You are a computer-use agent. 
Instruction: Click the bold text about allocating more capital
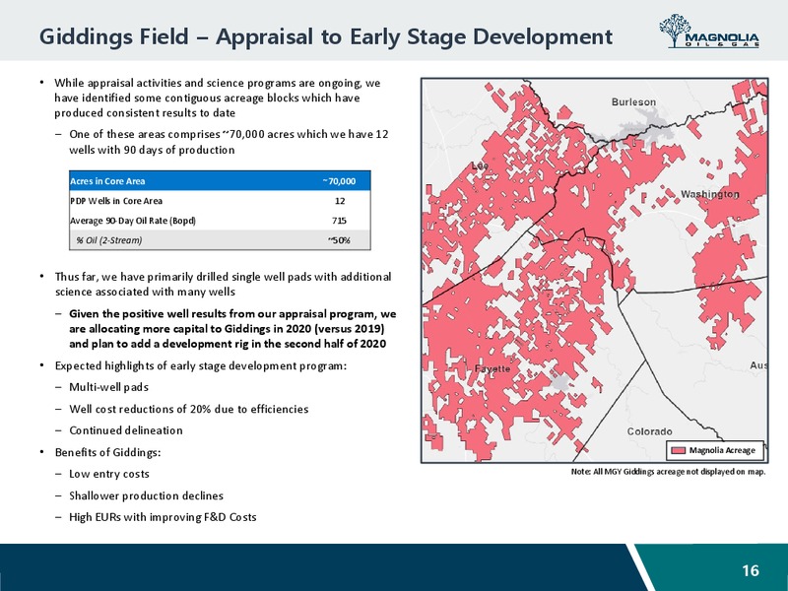pyautogui.click(x=232, y=329)
